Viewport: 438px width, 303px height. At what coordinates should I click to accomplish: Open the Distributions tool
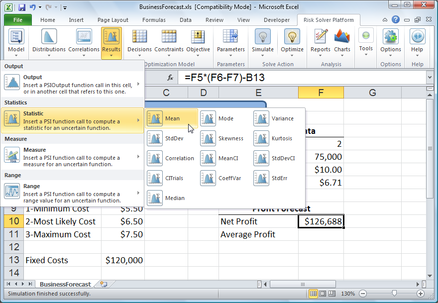point(49,37)
